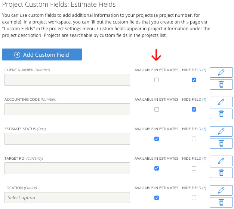Screen dimensions: 234x209
Task: Click into the Estimate Status text input
Action: 67,139
